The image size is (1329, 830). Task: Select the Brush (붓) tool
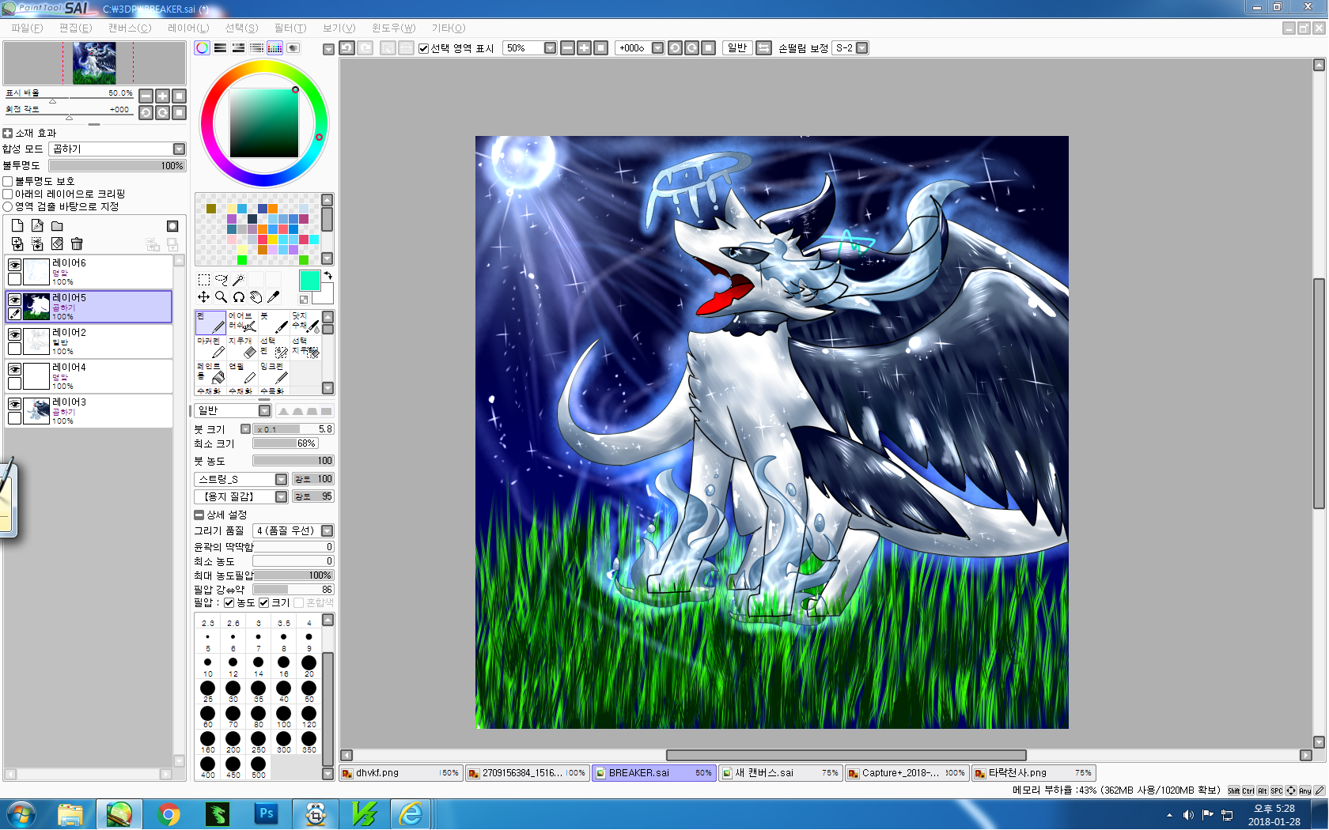(274, 323)
